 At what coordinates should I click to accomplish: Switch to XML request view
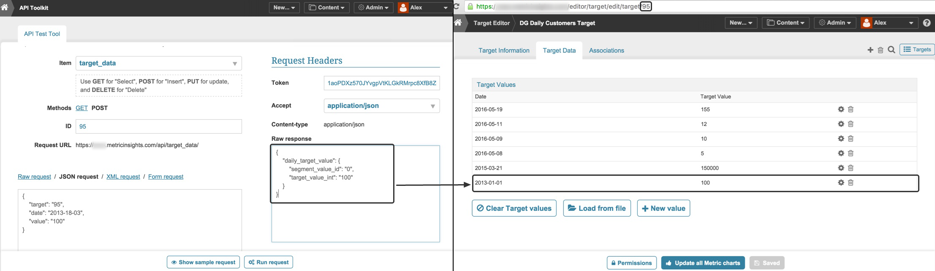tap(123, 177)
